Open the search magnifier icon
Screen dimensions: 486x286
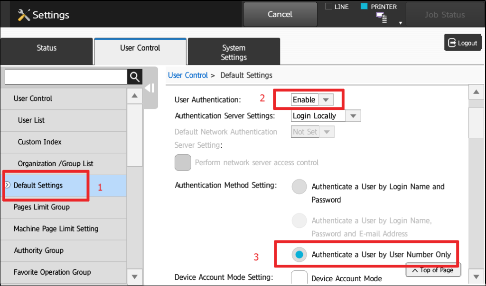(x=134, y=76)
